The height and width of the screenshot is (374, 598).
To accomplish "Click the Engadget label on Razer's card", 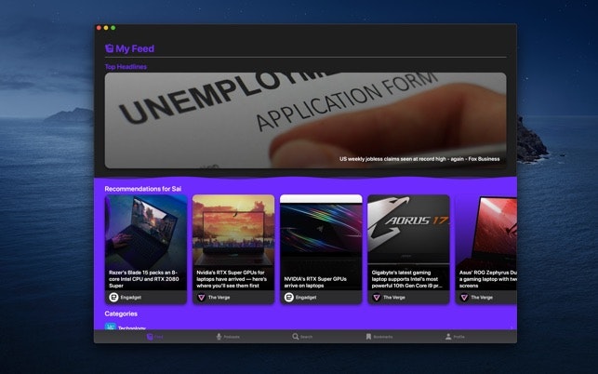I will (x=131, y=298).
